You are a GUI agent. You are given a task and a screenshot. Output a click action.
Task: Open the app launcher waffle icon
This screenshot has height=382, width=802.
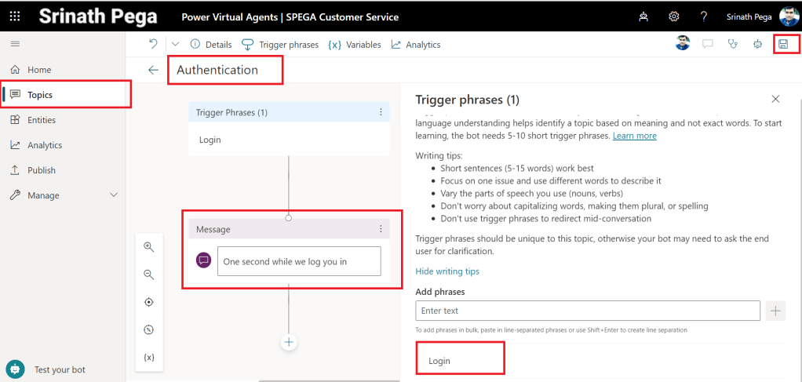[15, 16]
